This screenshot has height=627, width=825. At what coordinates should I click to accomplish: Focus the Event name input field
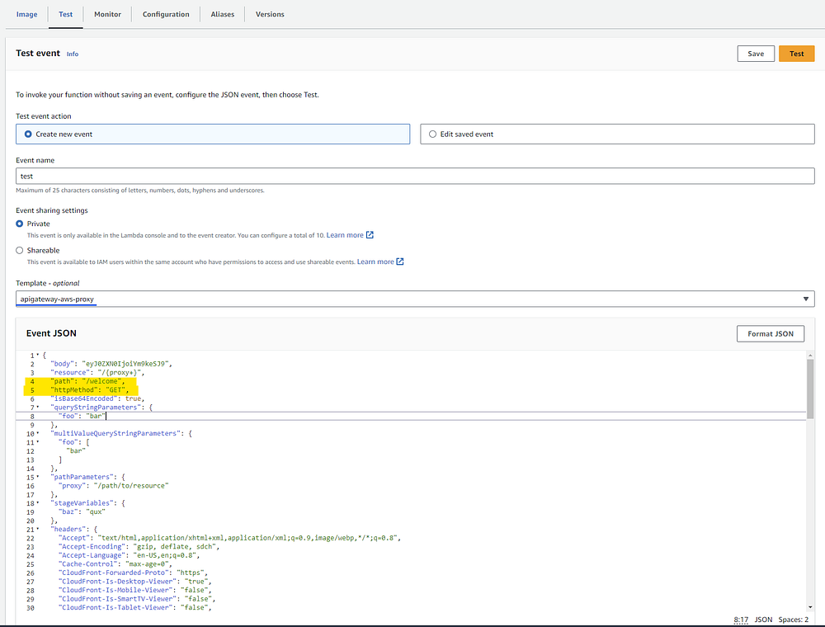[x=415, y=177]
